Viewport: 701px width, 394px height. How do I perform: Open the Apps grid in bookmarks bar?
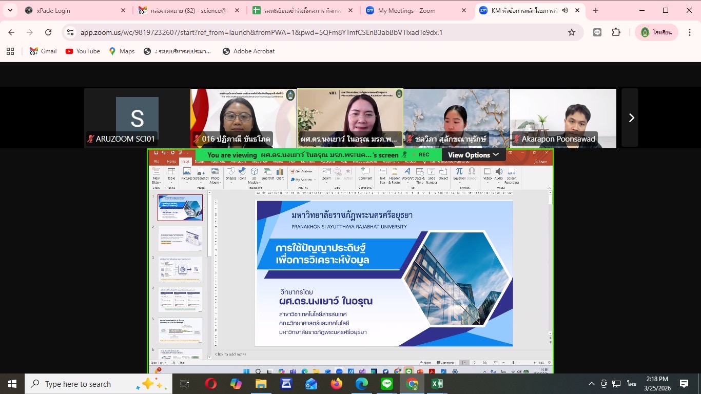[x=10, y=51]
